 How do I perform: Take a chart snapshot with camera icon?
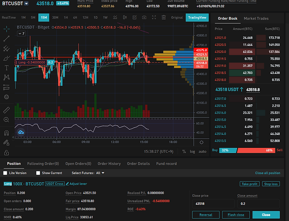[144, 17]
